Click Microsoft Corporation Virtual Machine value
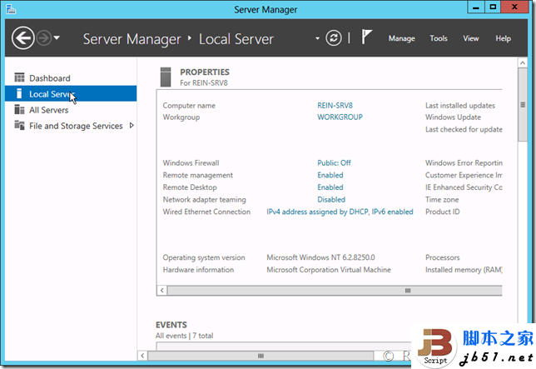 [329, 270]
